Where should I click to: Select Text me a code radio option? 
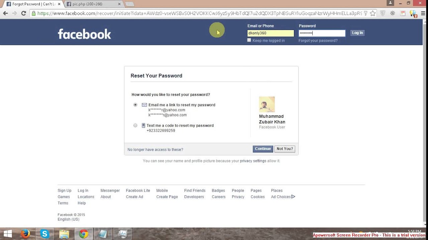[135, 125]
